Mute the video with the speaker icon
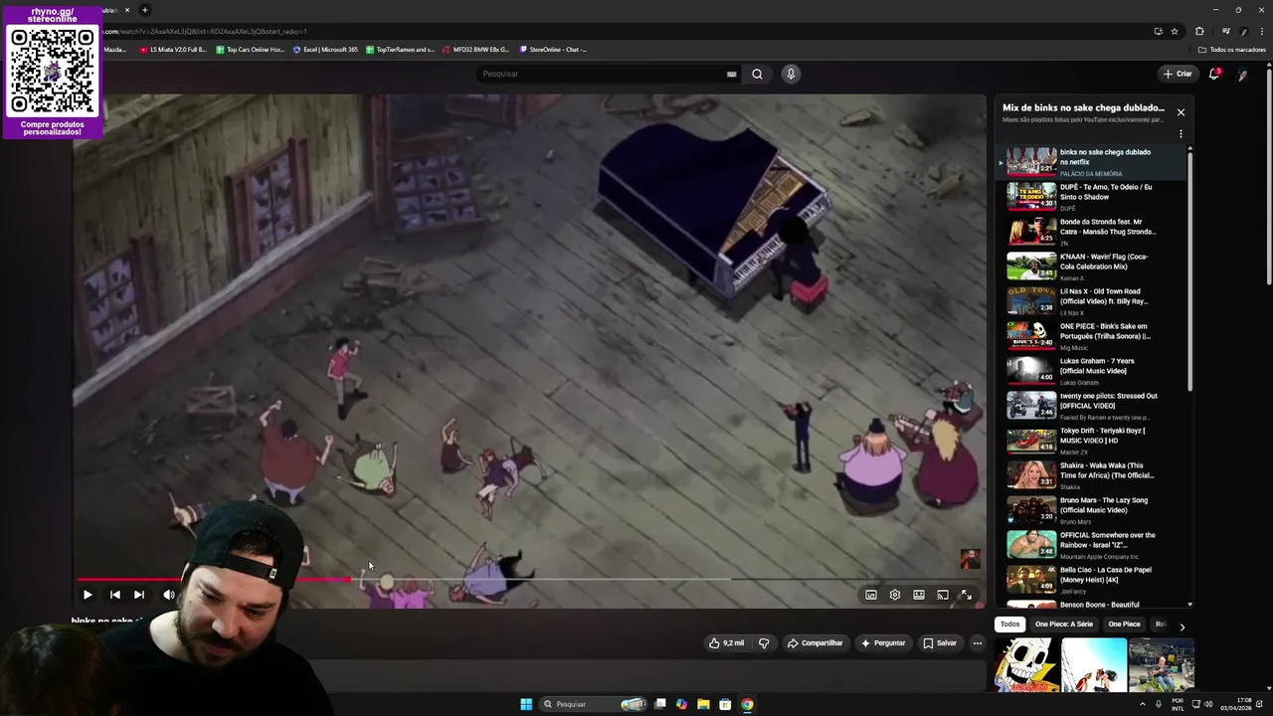The width and height of the screenshot is (1273, 716). [x=169, y=595]
